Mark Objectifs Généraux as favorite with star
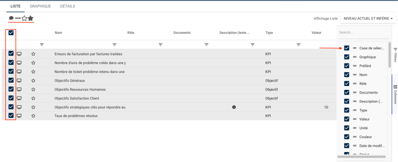The width and height of the screenshot is (398, 162). (33, 80)
